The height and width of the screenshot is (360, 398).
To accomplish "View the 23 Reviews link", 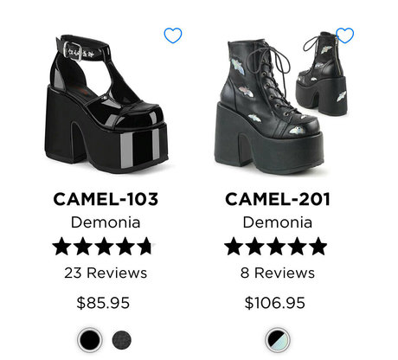I will [106, 273].
